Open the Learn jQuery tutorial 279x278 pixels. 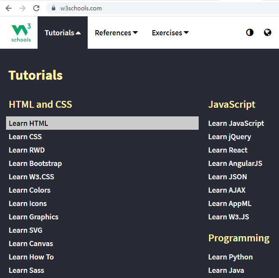coord(229,137)
